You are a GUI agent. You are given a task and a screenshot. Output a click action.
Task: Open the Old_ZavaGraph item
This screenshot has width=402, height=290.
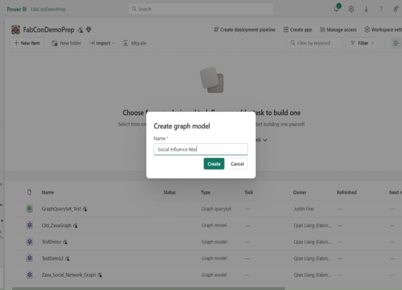click(56, 226)
